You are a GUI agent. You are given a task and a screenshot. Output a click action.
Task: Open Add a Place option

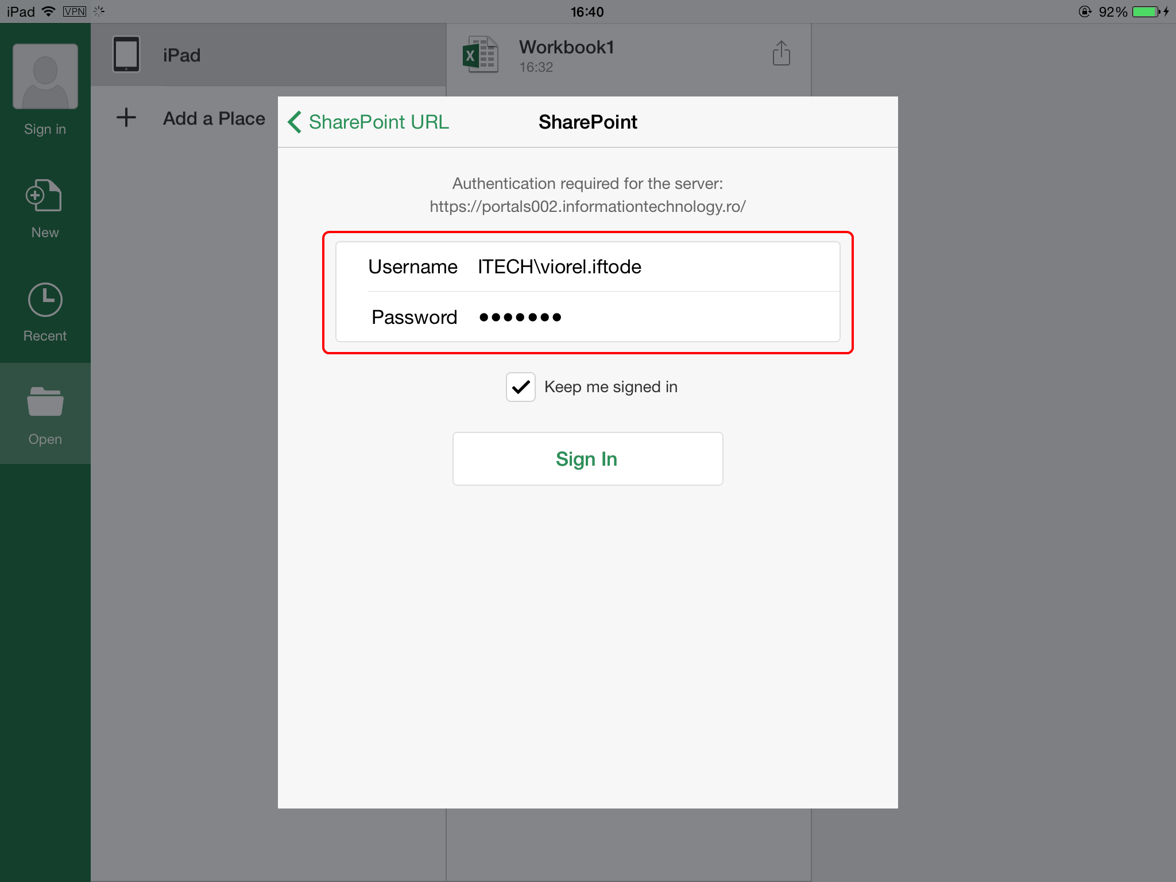point(214,118)
